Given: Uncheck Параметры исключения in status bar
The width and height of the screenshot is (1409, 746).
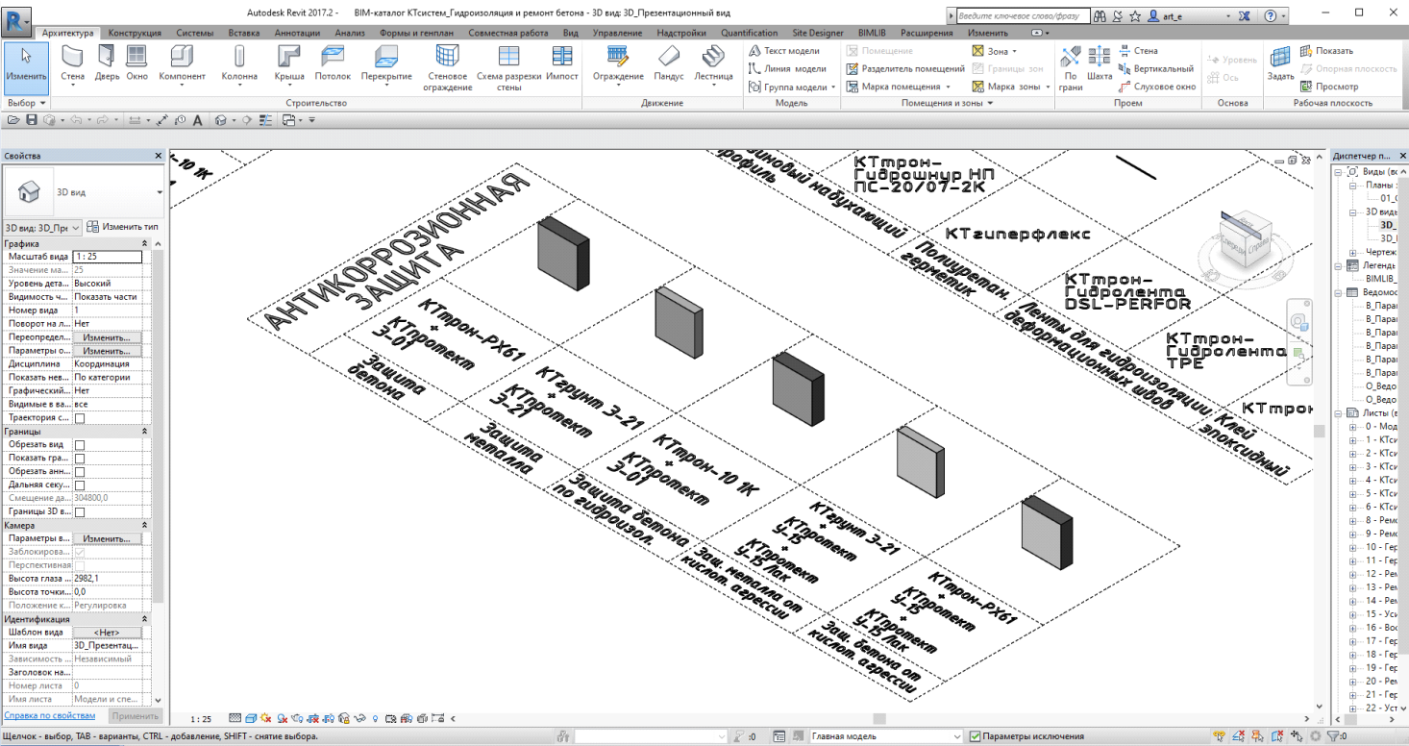Looking at the screenshot, I should [976, 736].
